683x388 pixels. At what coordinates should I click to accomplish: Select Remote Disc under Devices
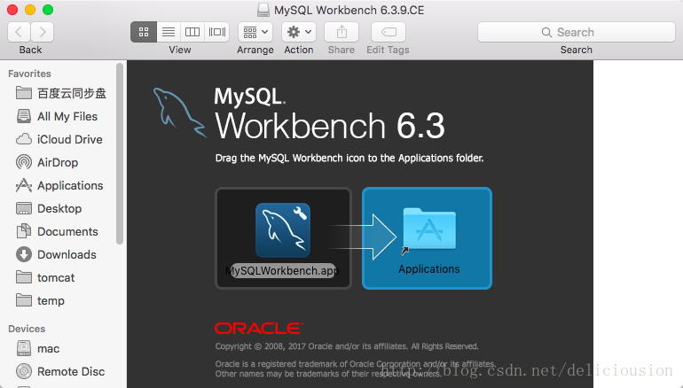click(x=70, y=371)
